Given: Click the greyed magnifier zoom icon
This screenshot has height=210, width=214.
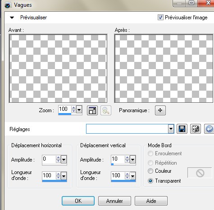Looking at the screenshot, I should (x=106, y=110).
